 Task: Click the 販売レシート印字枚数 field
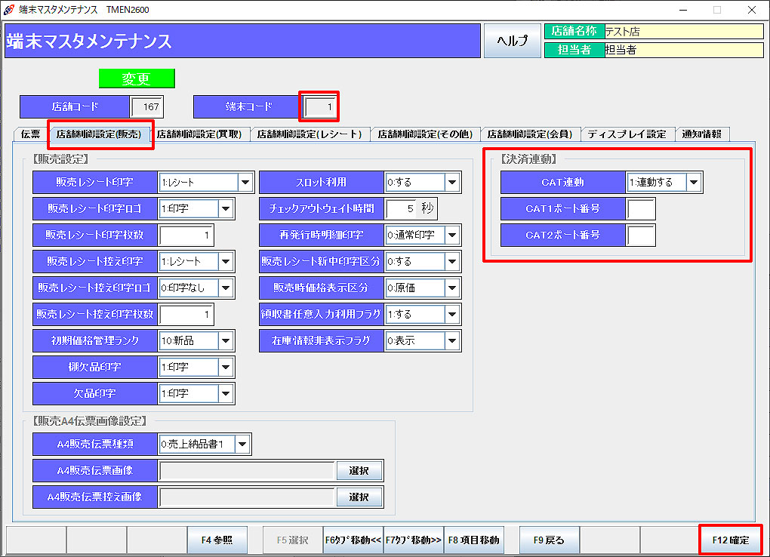click(186, 235)
